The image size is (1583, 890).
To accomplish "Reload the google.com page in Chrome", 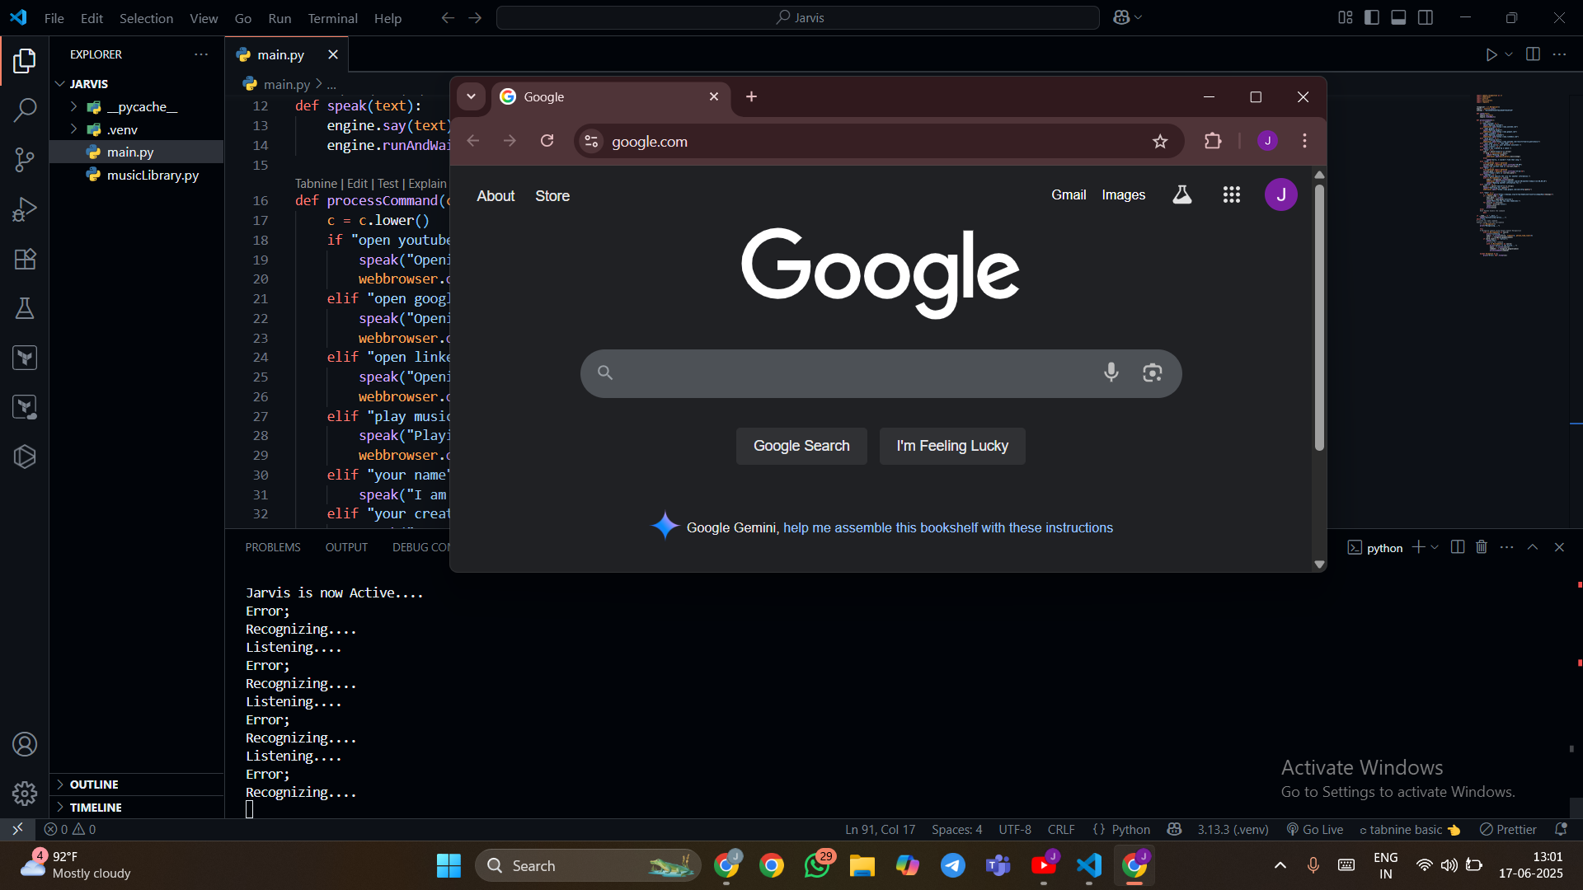I will tap(547, 141).
